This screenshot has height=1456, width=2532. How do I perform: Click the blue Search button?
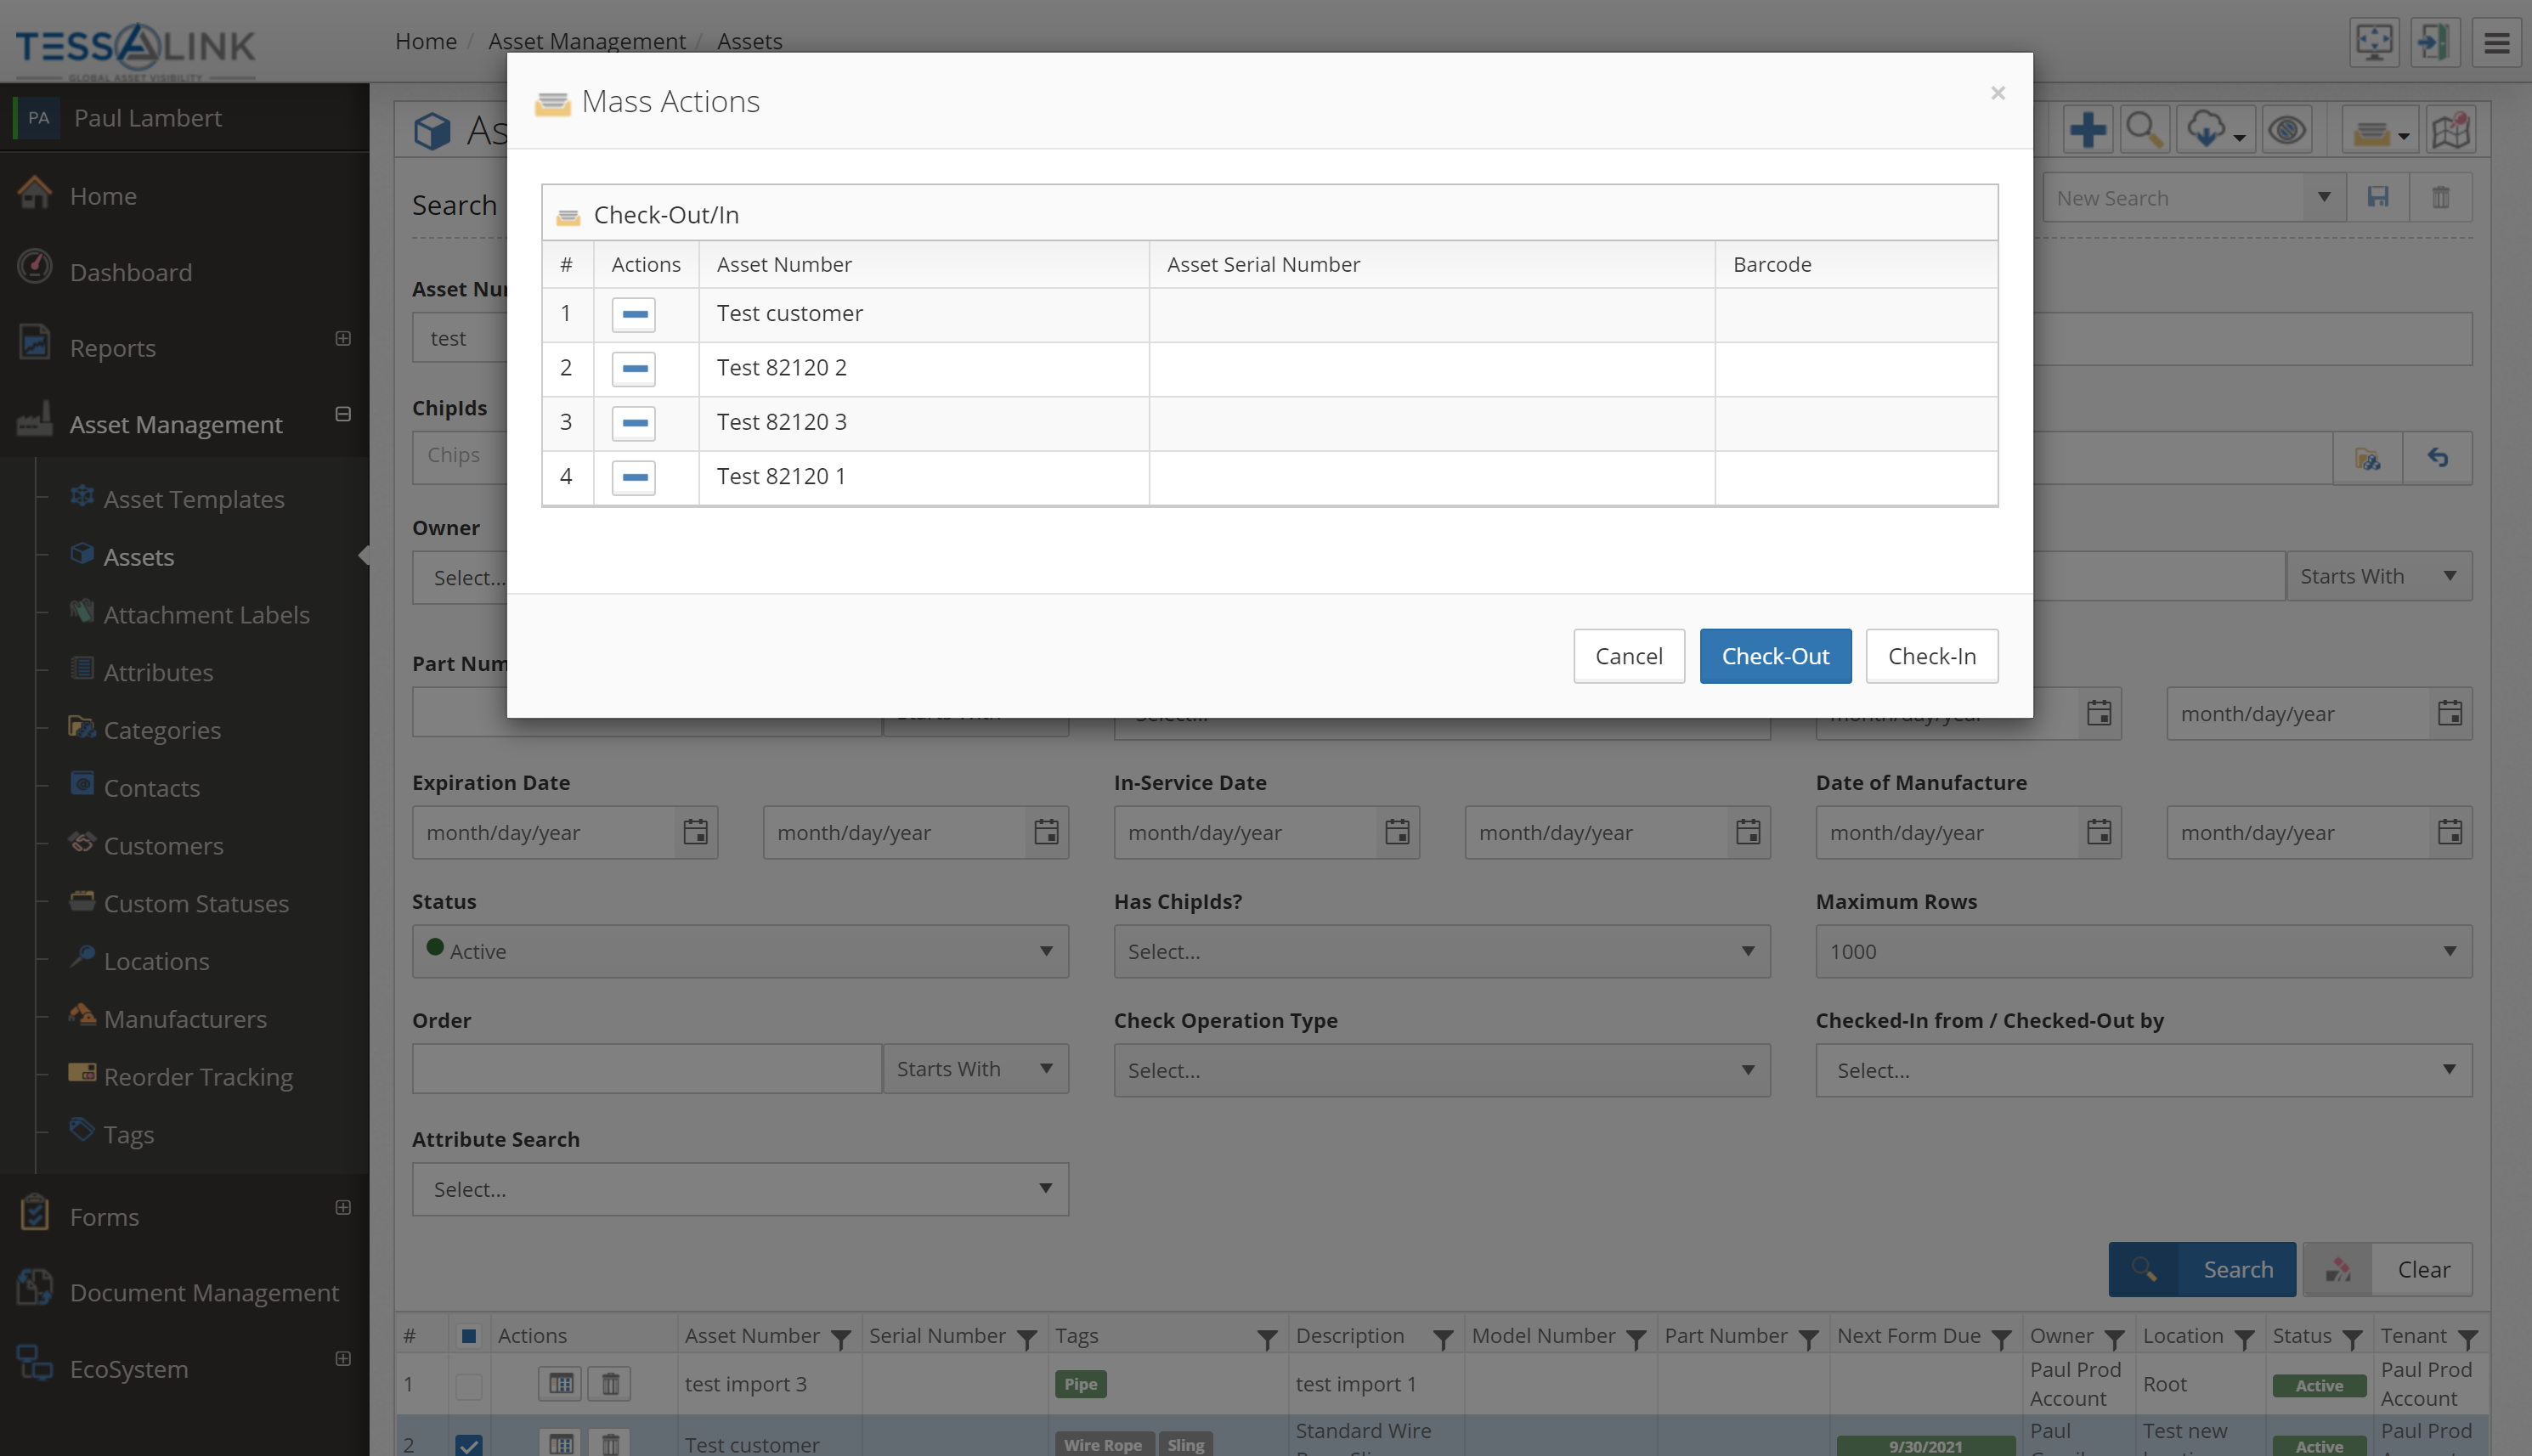[x=2202, y=1269]
